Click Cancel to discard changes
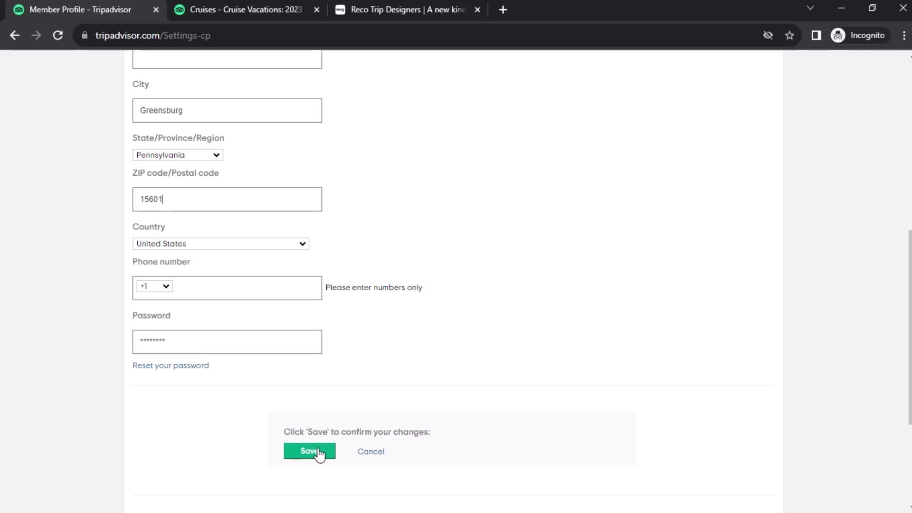Image resolution: width=912 pixels, height=513 pixels. pyautogui.click(x=370, y=451)
